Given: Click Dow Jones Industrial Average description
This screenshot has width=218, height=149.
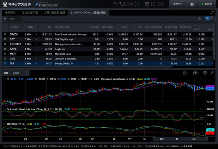Looking at the screenshot, I should 71,34.
